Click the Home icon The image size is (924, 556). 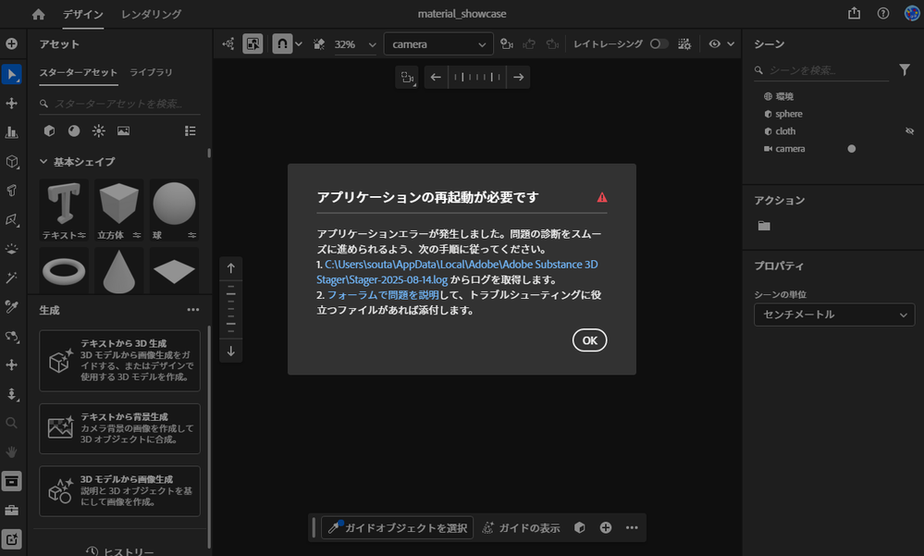click(38, 14)
